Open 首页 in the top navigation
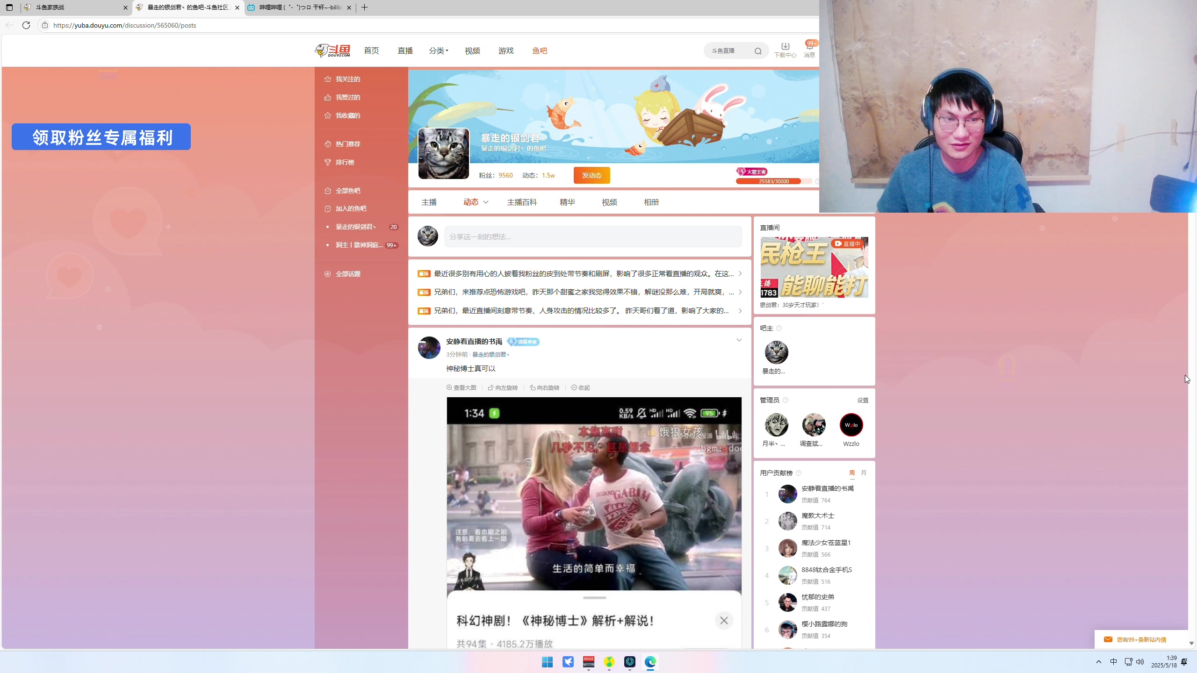1197x673 pixels. click(372, 50)
